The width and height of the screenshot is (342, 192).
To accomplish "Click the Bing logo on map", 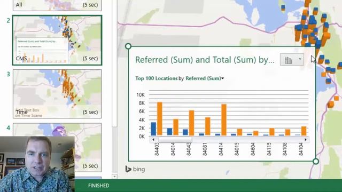I will pos(135,169).
